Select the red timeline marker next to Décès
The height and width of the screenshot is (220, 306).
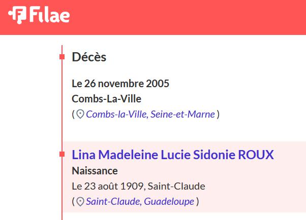(62, 57)
